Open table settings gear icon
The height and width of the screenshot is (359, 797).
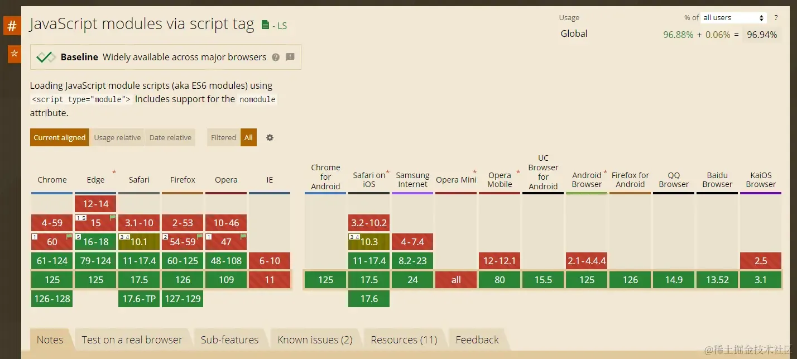pos(270,137)
